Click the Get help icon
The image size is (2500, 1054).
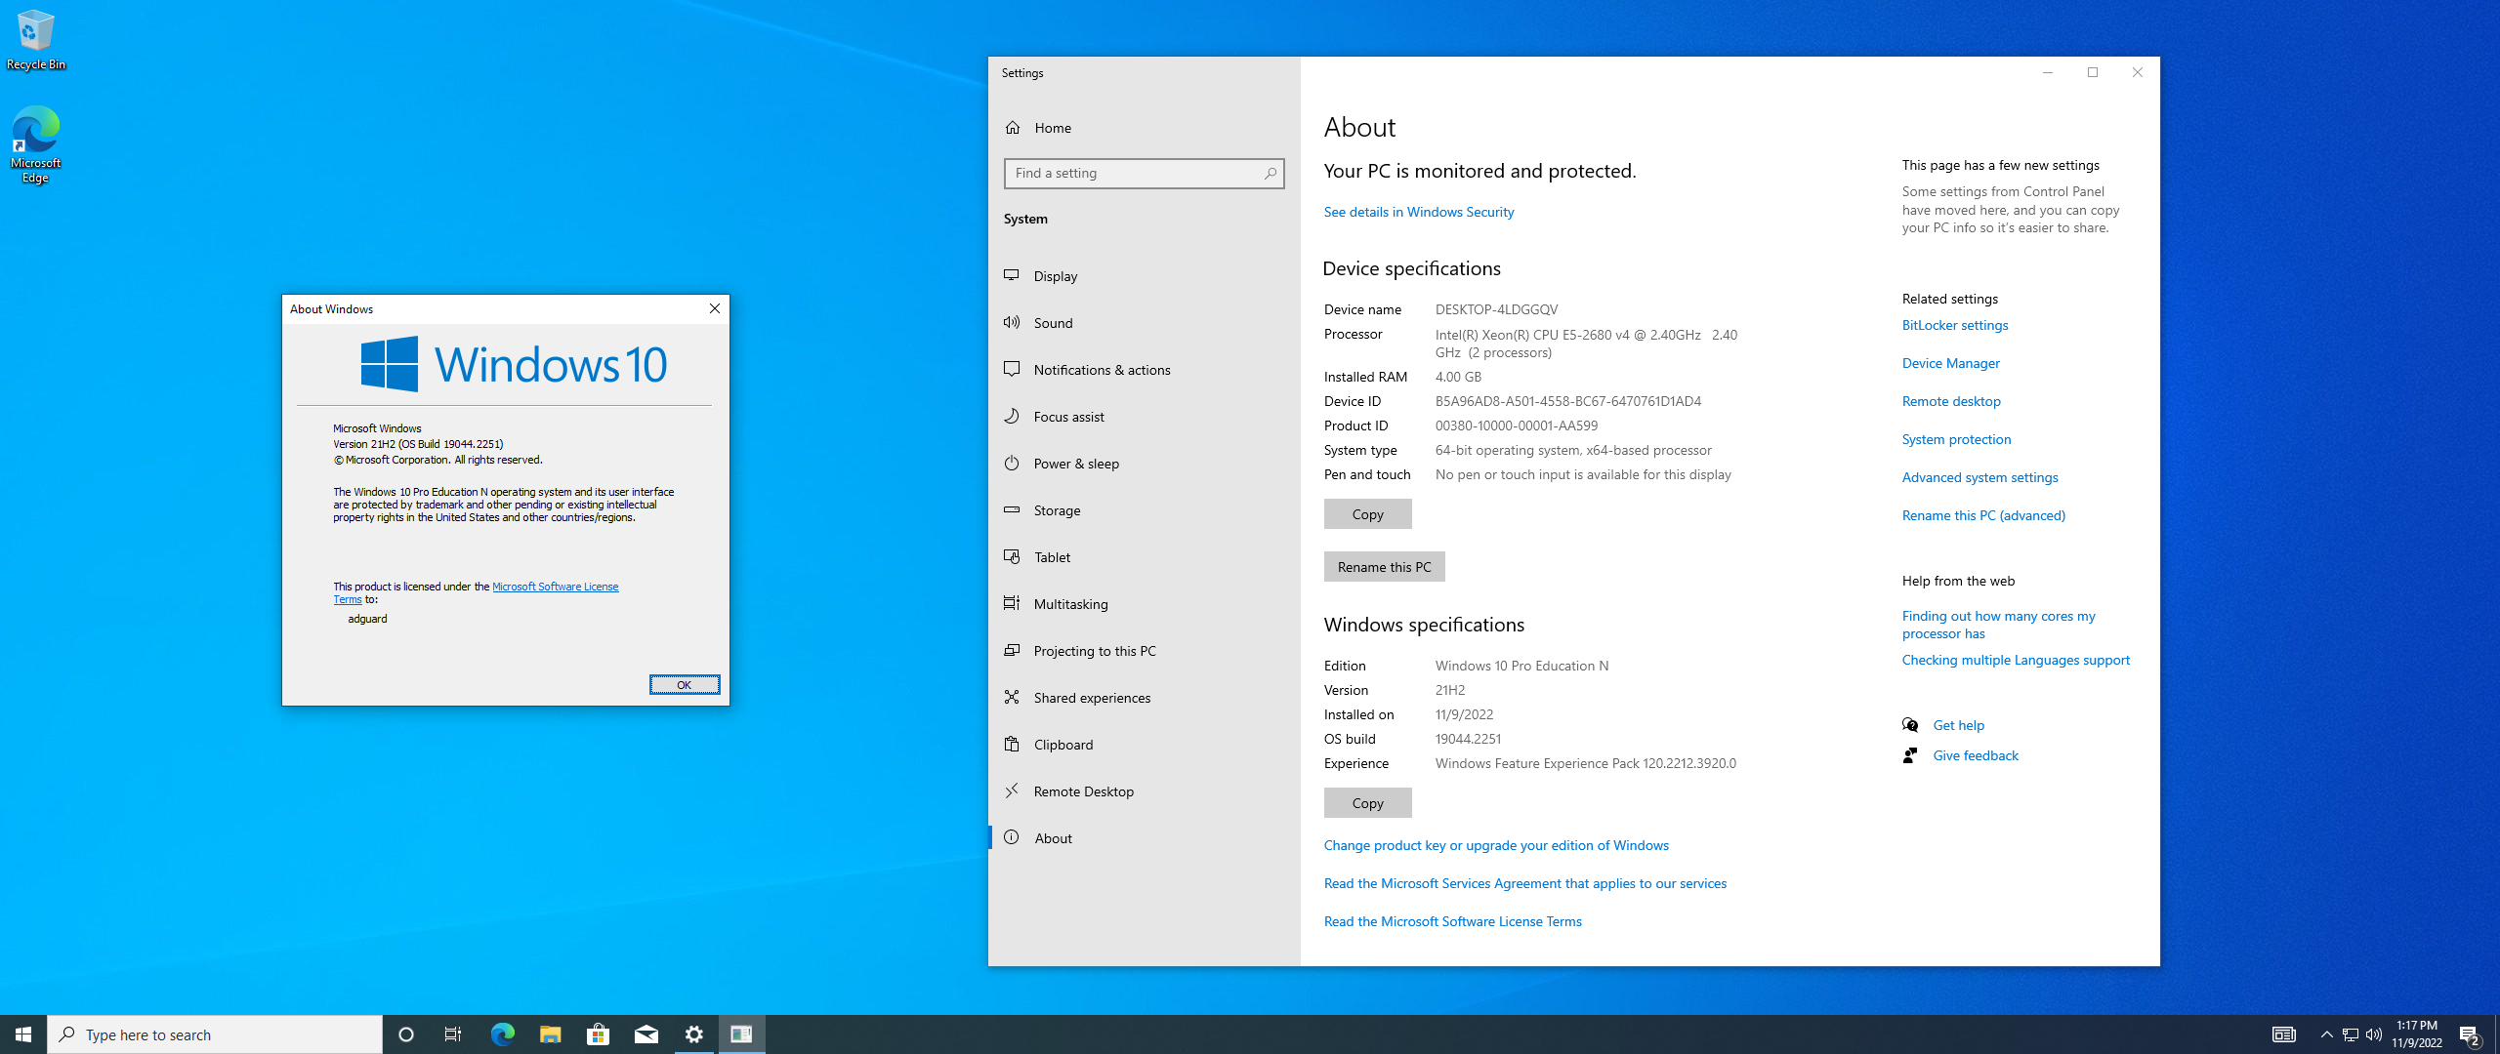click(x=1910, y=725)
